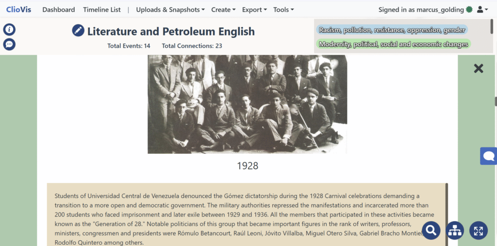Image resolution: width=497 pixels, height=246 pixels.
Task: Open the Create dropdown menu
Action: (x=223, y=10)
